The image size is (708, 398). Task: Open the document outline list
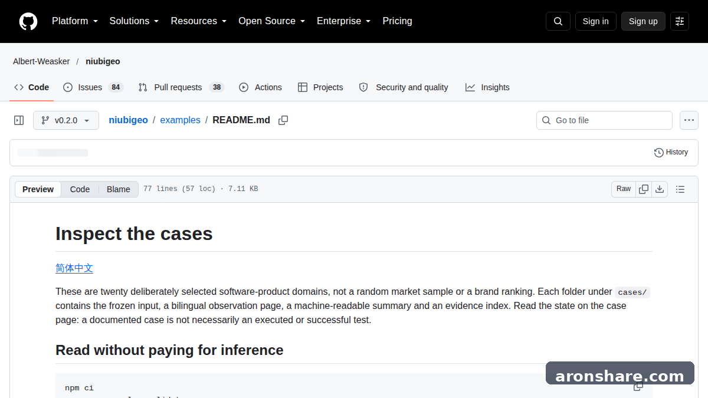pos(680,189)
